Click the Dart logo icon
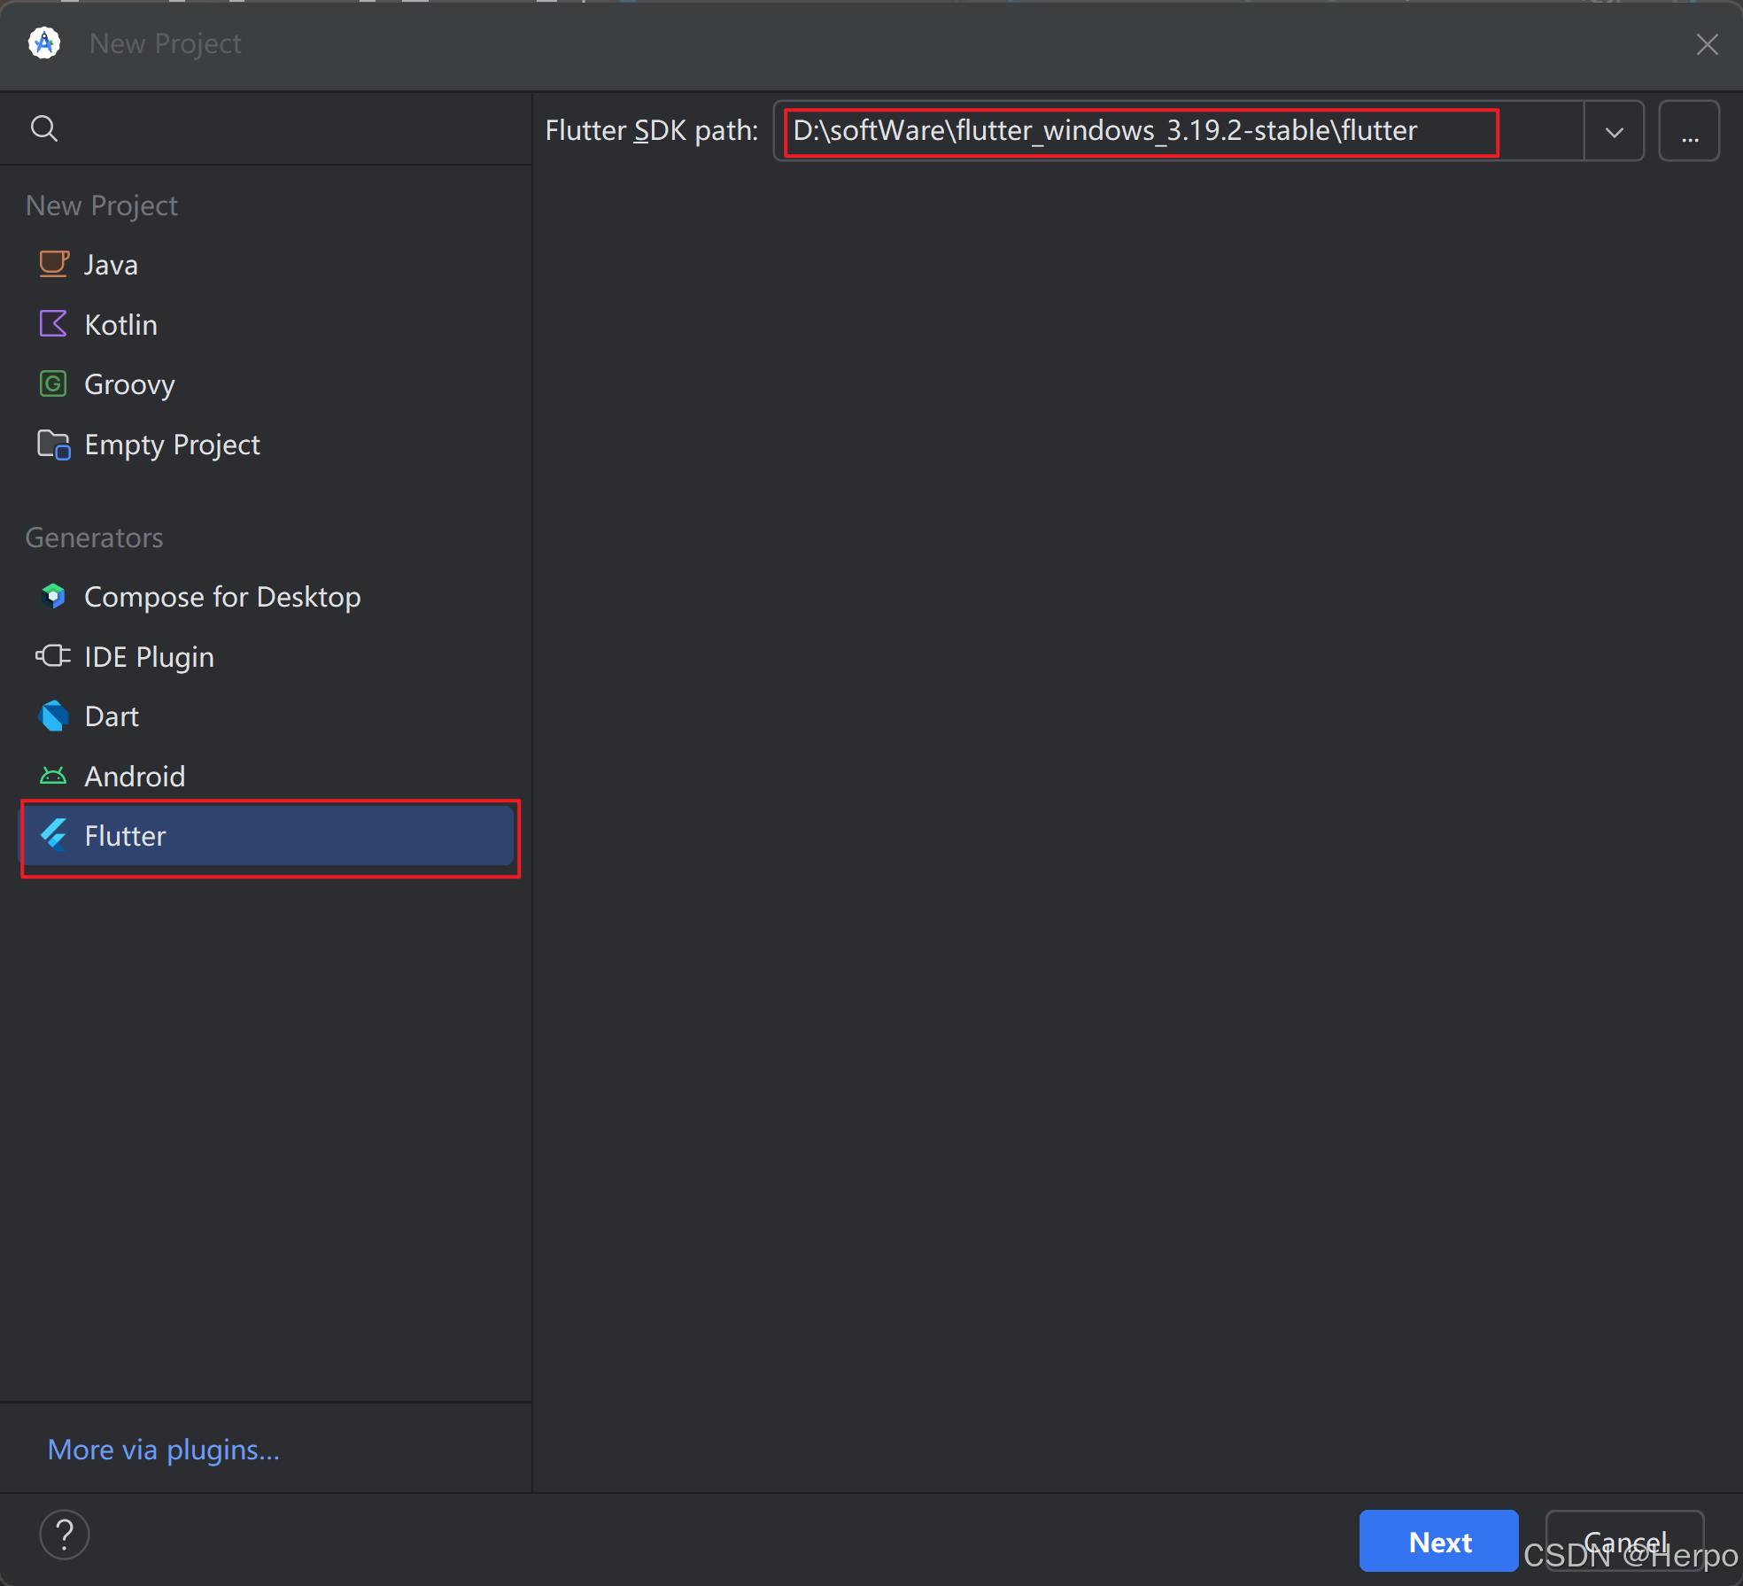 (x=53, y=716)
